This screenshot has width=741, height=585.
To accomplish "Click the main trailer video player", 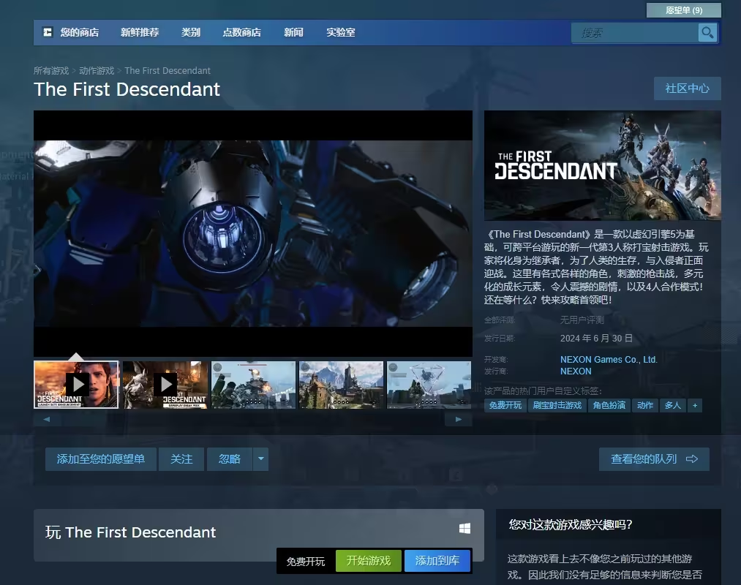I will pyautogui.click(x=253, y=233).
